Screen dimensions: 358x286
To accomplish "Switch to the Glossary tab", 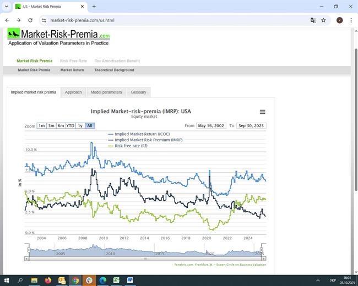I will 138,92.
